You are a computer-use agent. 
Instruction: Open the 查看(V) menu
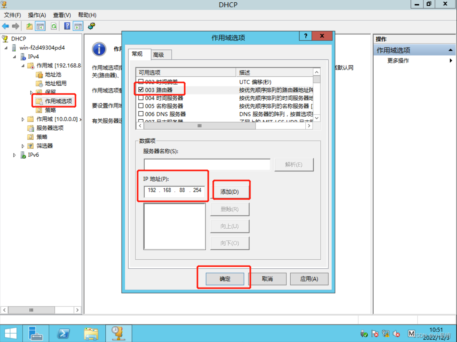tap(62, 15)
